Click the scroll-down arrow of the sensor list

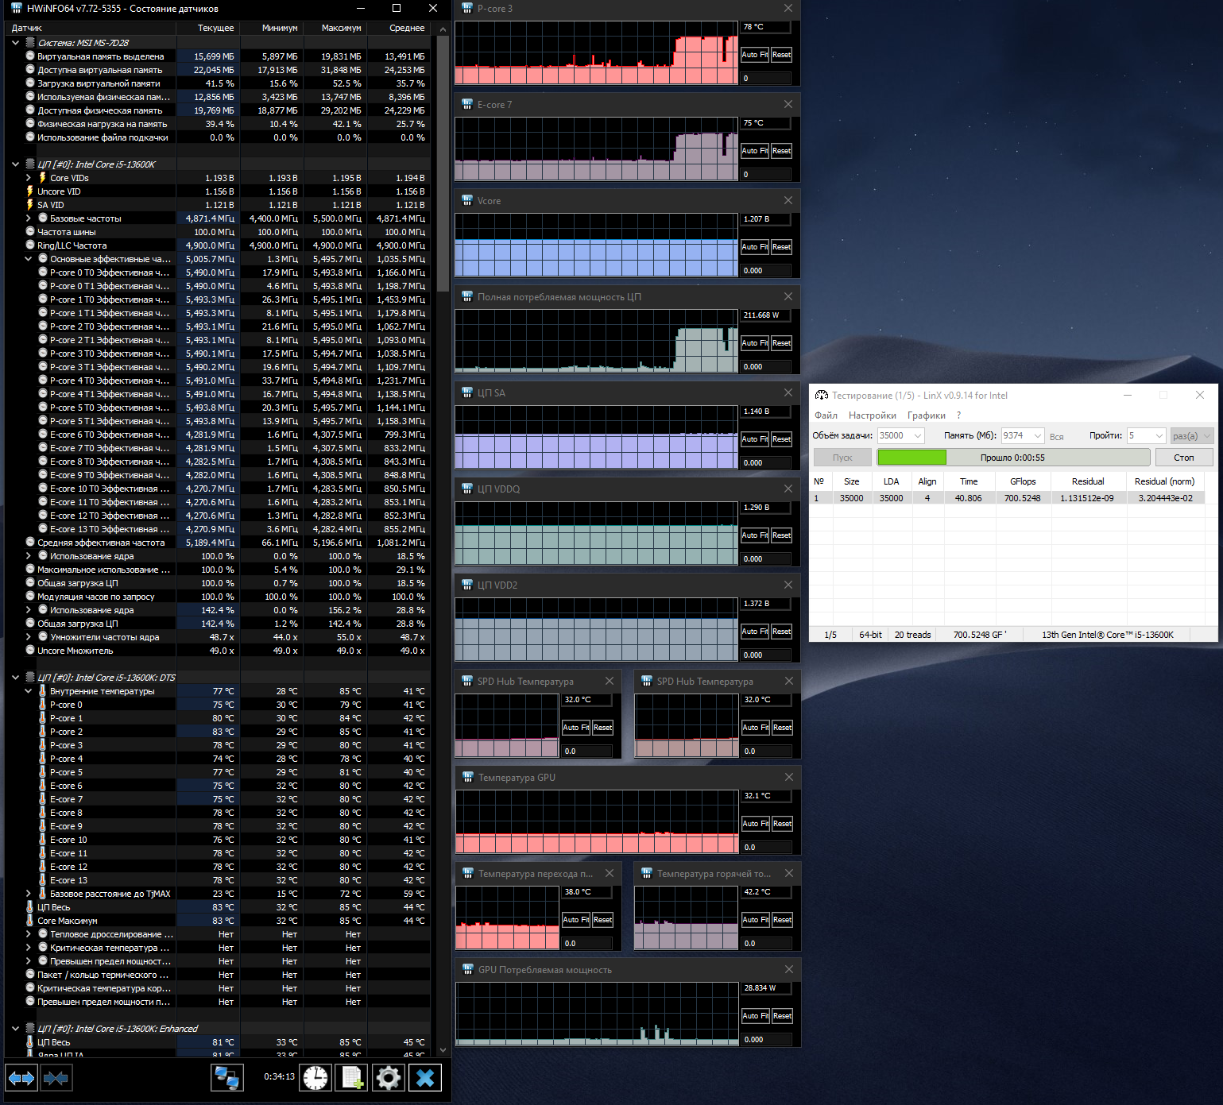click(443, 1050)
